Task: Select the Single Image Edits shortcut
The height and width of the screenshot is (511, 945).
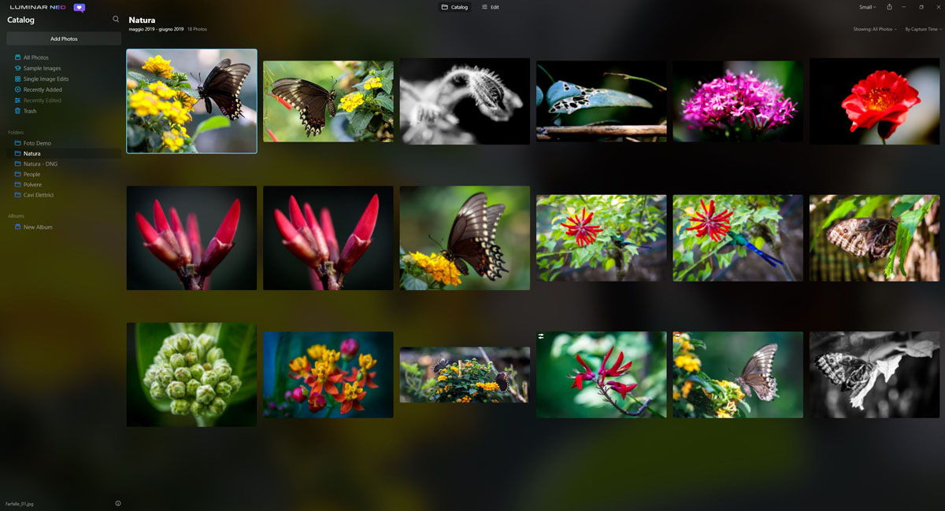Action: (x=45, y=79)
